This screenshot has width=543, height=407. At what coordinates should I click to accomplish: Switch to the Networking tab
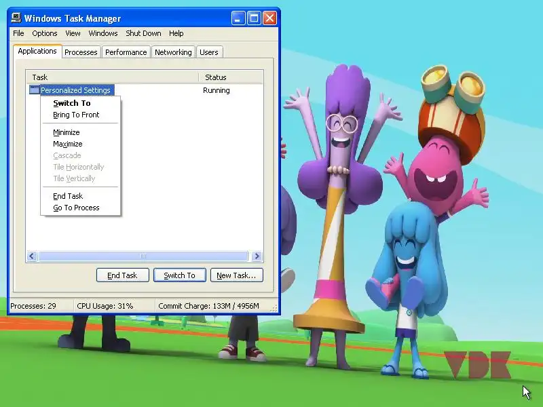[x=173, y=52]
